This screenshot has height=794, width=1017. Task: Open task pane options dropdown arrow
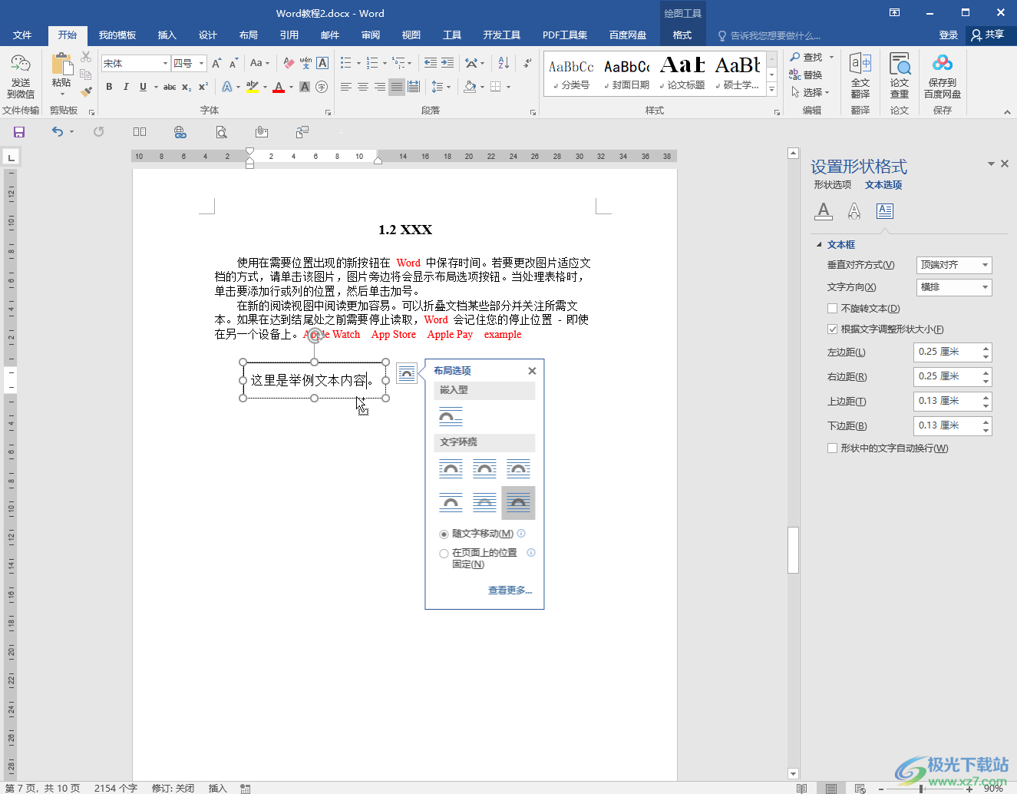pos(991,164)
